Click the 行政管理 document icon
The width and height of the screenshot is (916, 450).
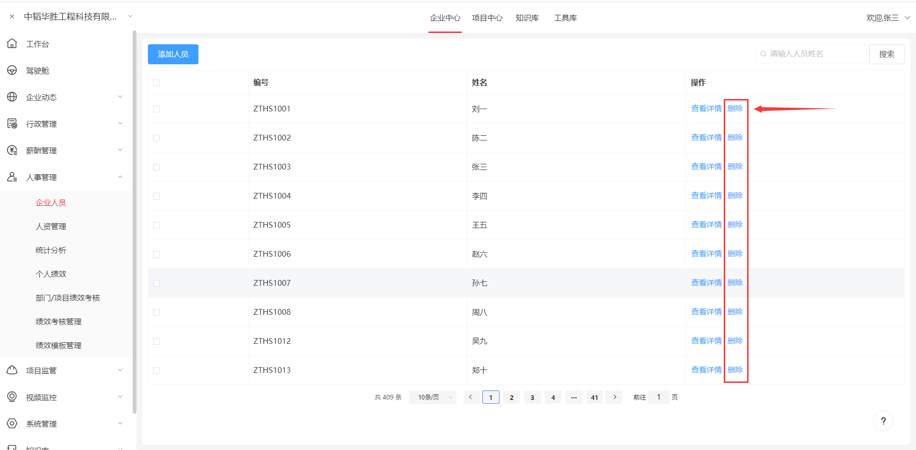click(12, 124)
